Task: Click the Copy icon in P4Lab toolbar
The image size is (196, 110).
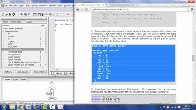Action: 22,14
